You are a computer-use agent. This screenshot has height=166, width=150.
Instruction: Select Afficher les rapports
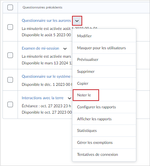(104, 119)
